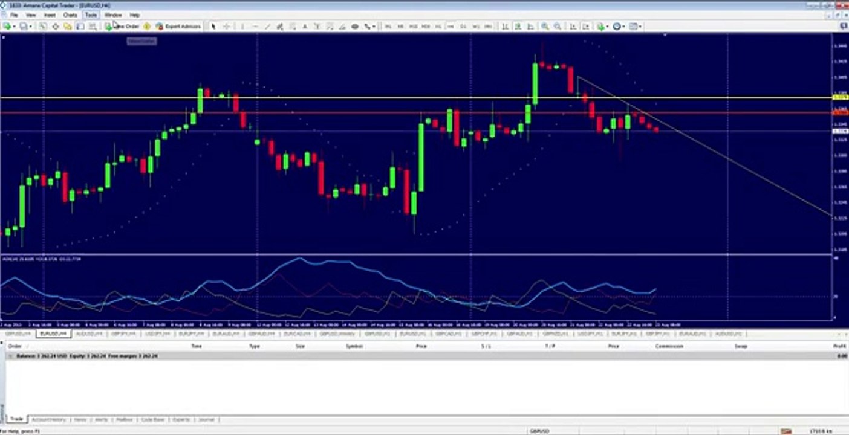The image size is (849, 435).
Task: Click the New Chart toolbar icon
Action: click(8, 26)
